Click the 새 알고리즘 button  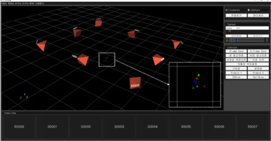coord(236,55)
